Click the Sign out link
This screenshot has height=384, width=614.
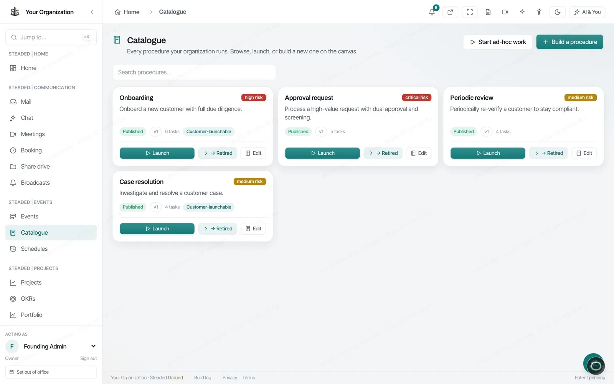tap(88, 358)
